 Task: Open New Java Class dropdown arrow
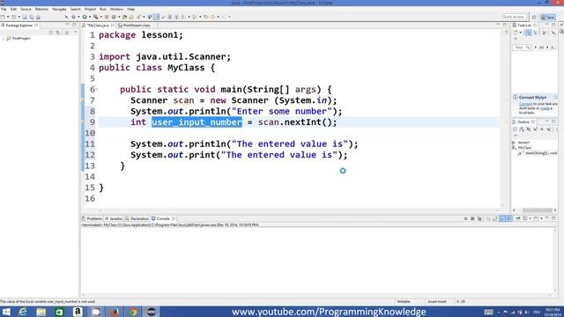tap(119, 17)
